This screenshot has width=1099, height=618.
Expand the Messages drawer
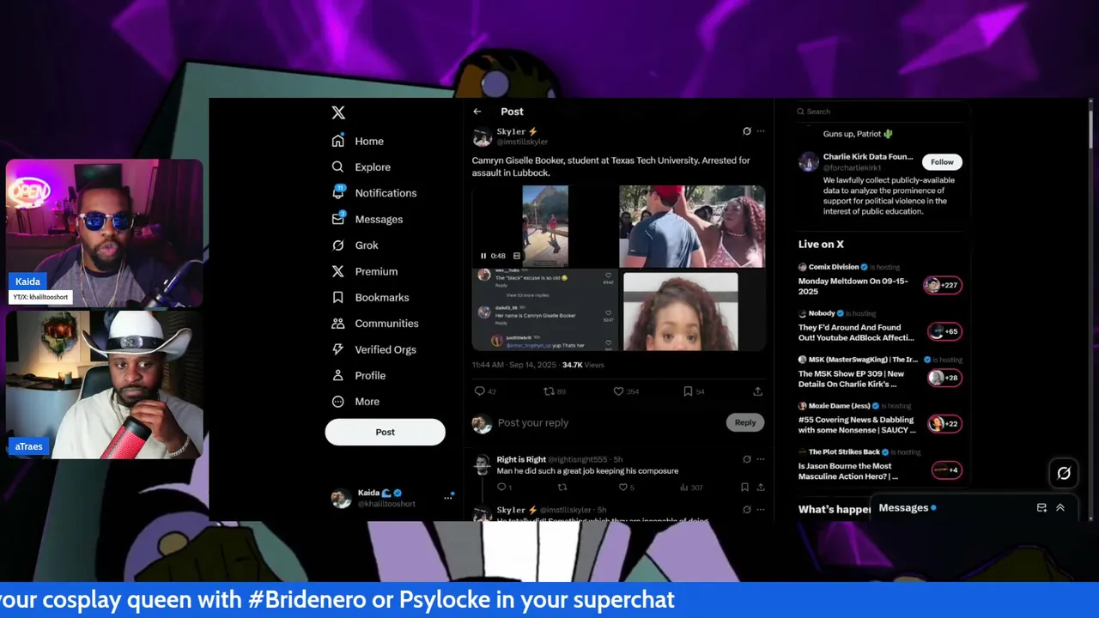[x=1060, y=508]
